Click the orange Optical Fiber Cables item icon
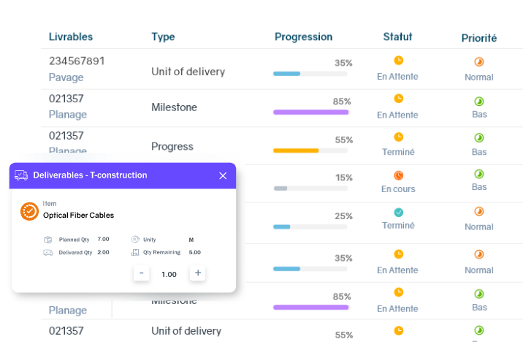523x350 pixels. 29,210
